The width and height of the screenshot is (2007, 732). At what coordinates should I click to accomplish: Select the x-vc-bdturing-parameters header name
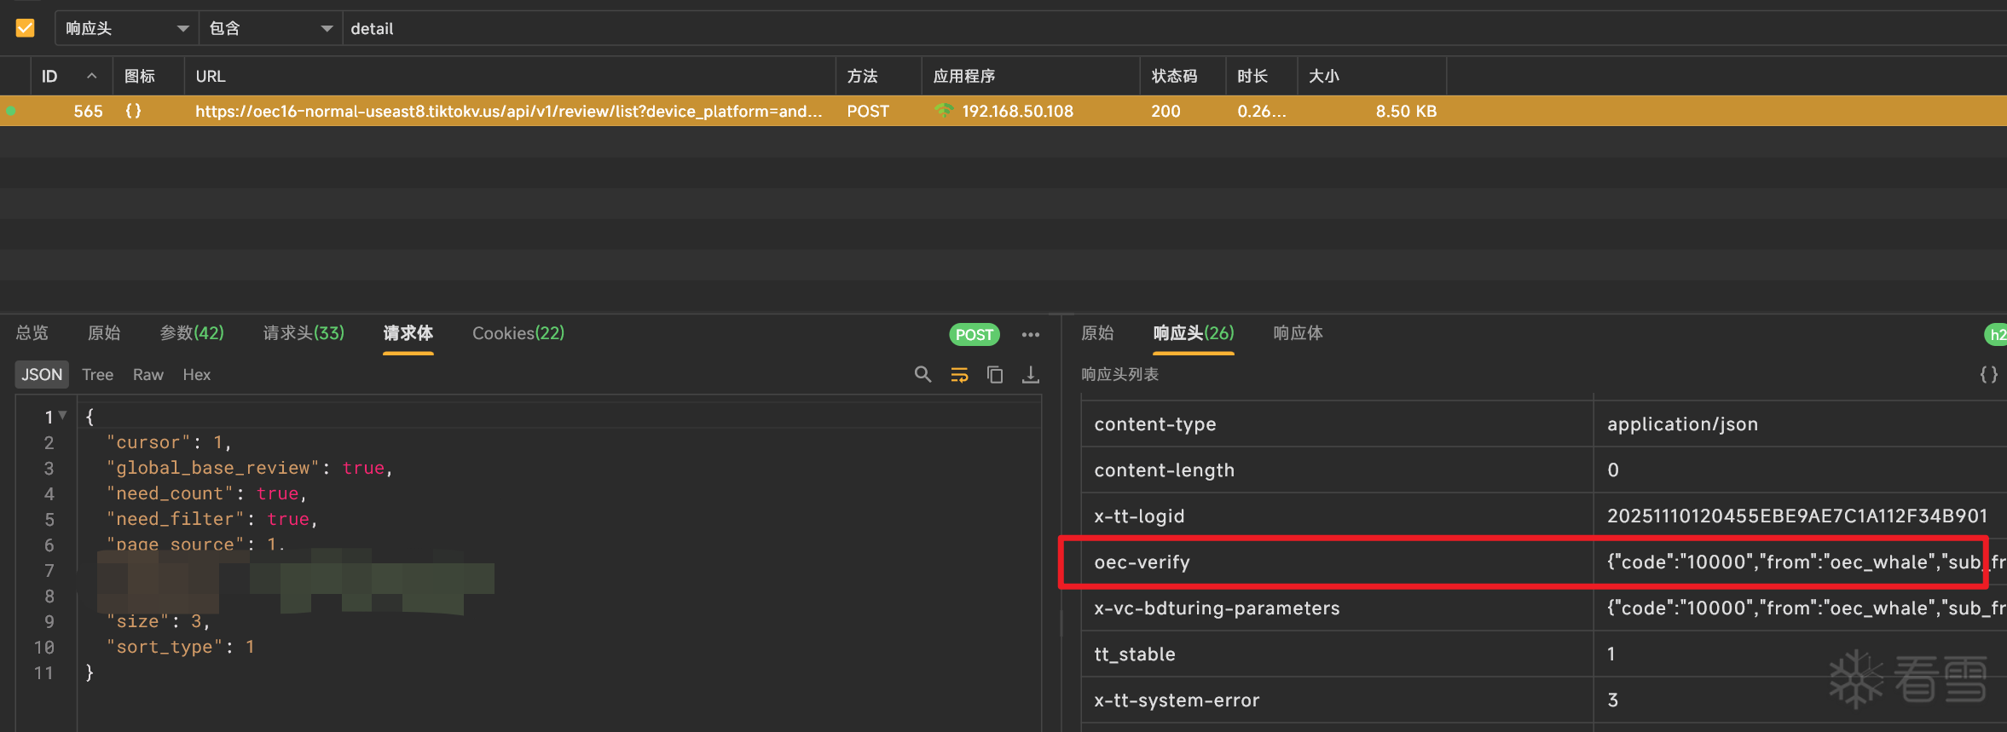point(1217,608)
